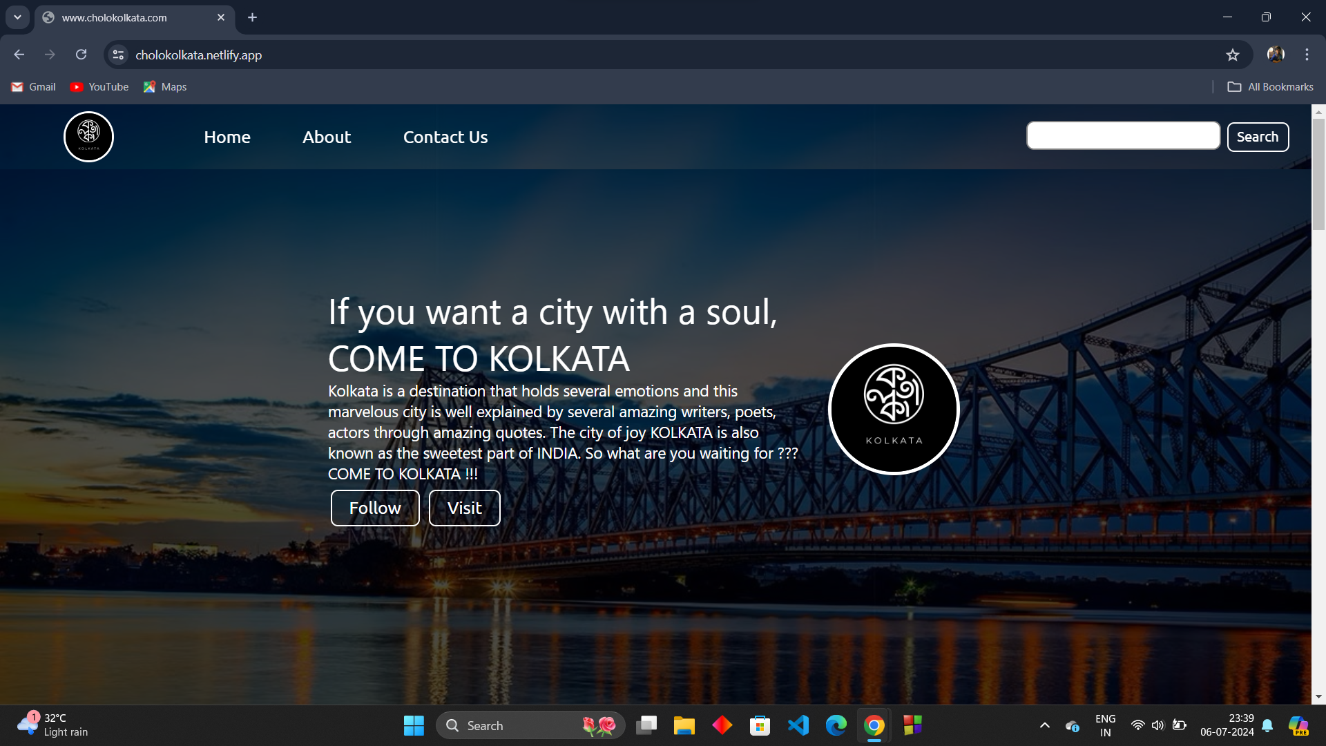
Task: Open the site information icon in the address bar
Action: coord(117,55)
